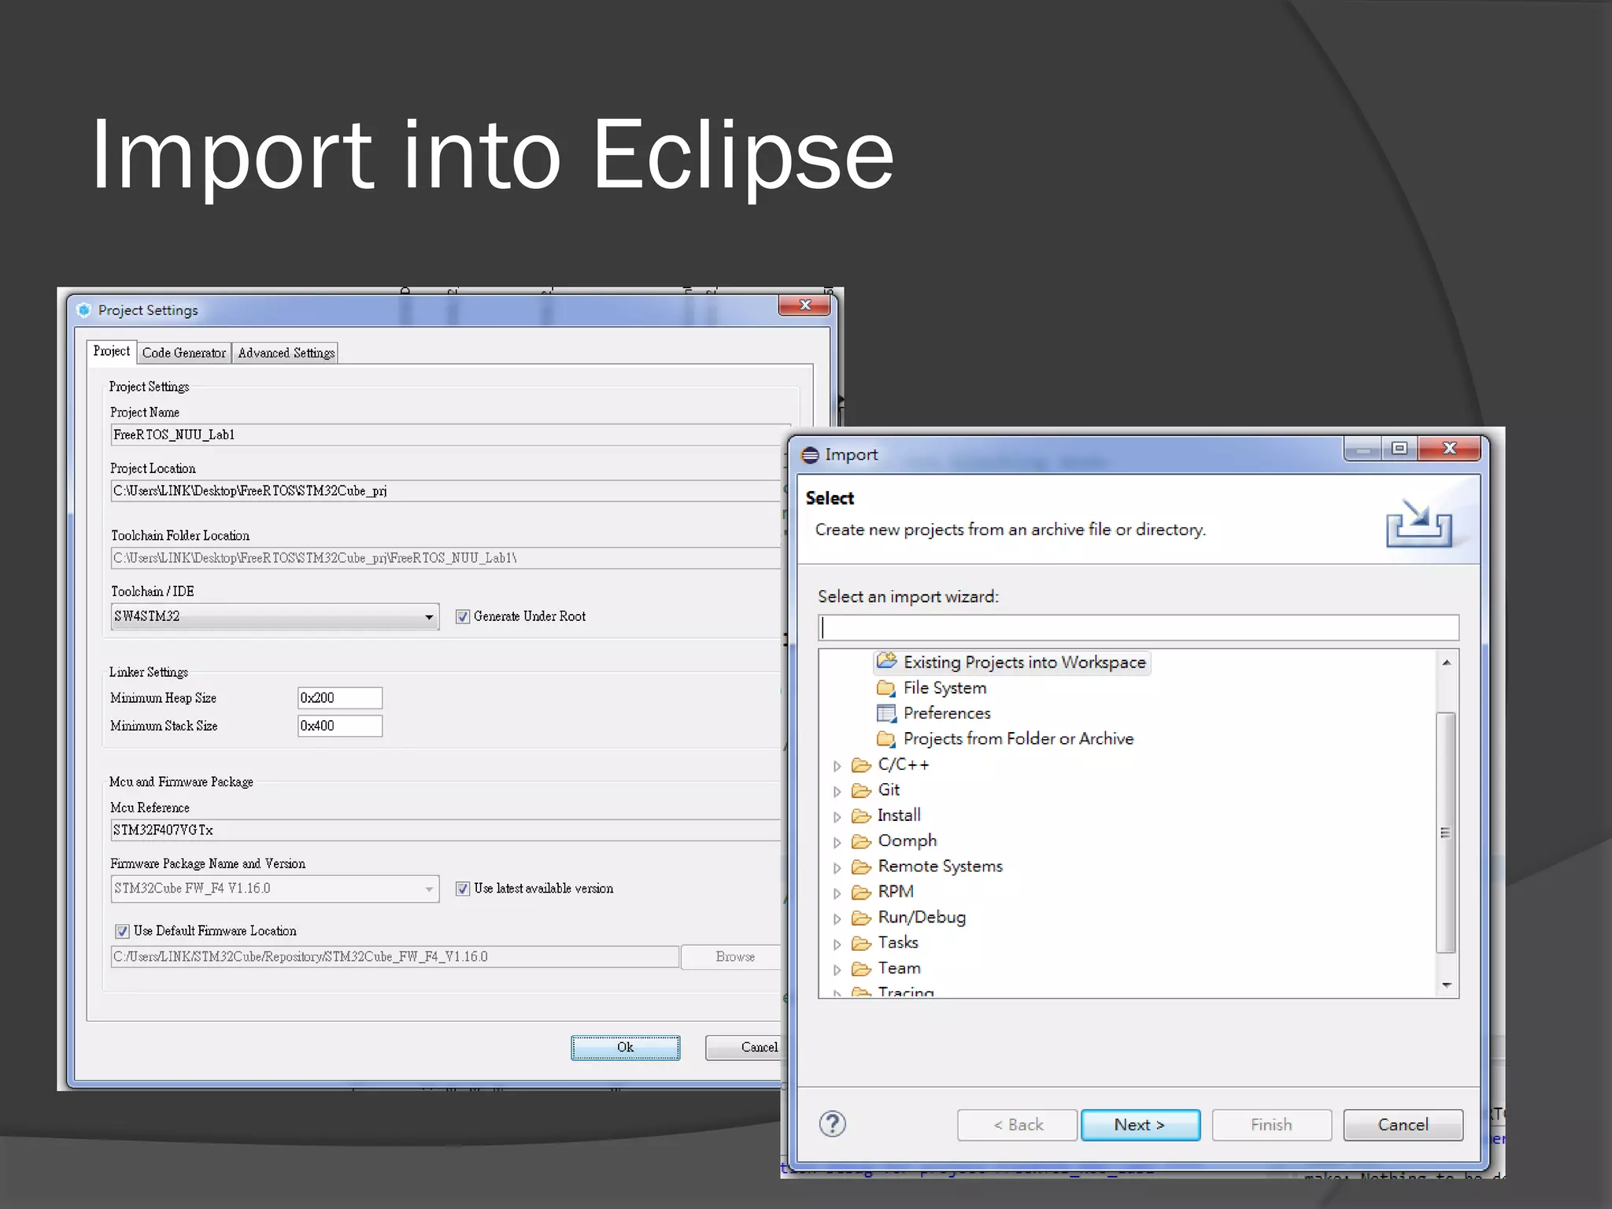This screenshot has height=1209, width=1612.
Task: Select Existing Projects into Workspace wizard
Action: (x=1012, y=663)
